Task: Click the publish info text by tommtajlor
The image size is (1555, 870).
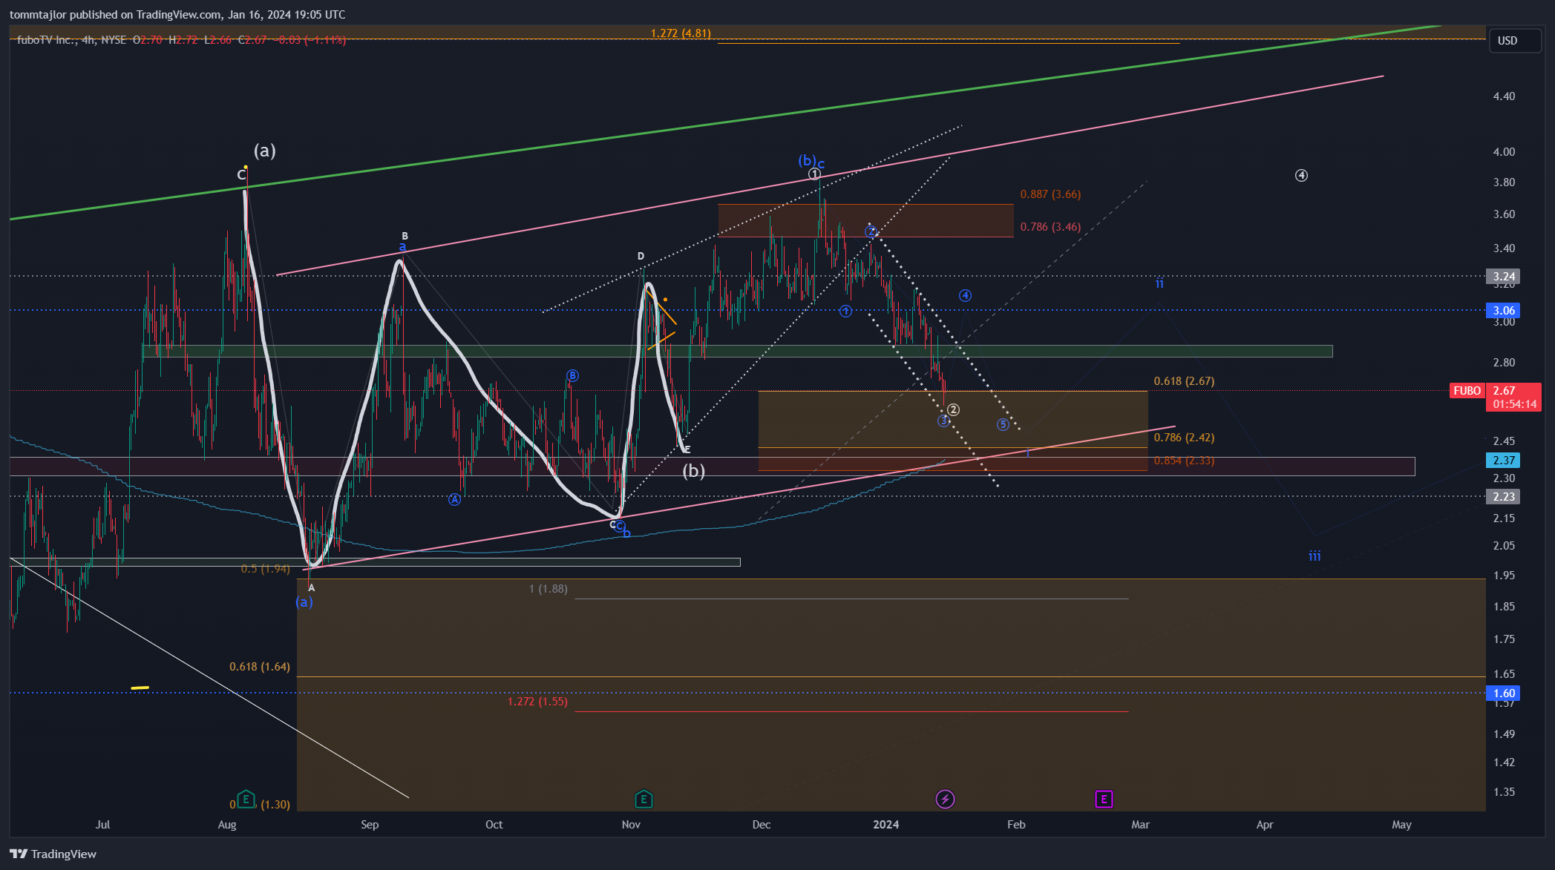Action: [x=177, y=15]
